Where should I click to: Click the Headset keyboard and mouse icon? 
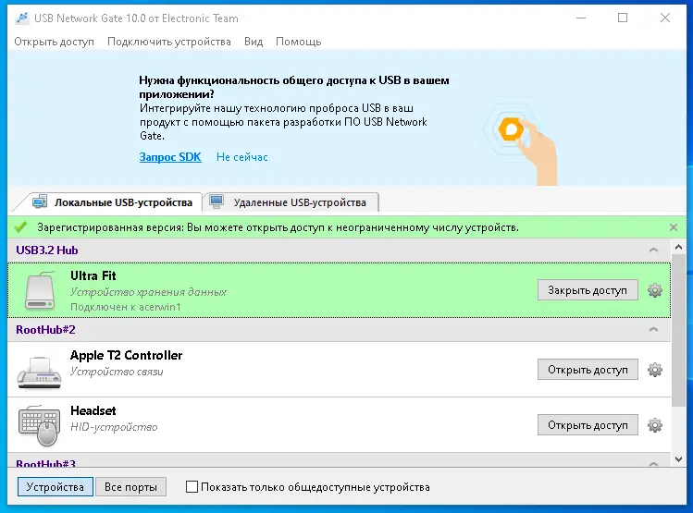click(40, 425)
